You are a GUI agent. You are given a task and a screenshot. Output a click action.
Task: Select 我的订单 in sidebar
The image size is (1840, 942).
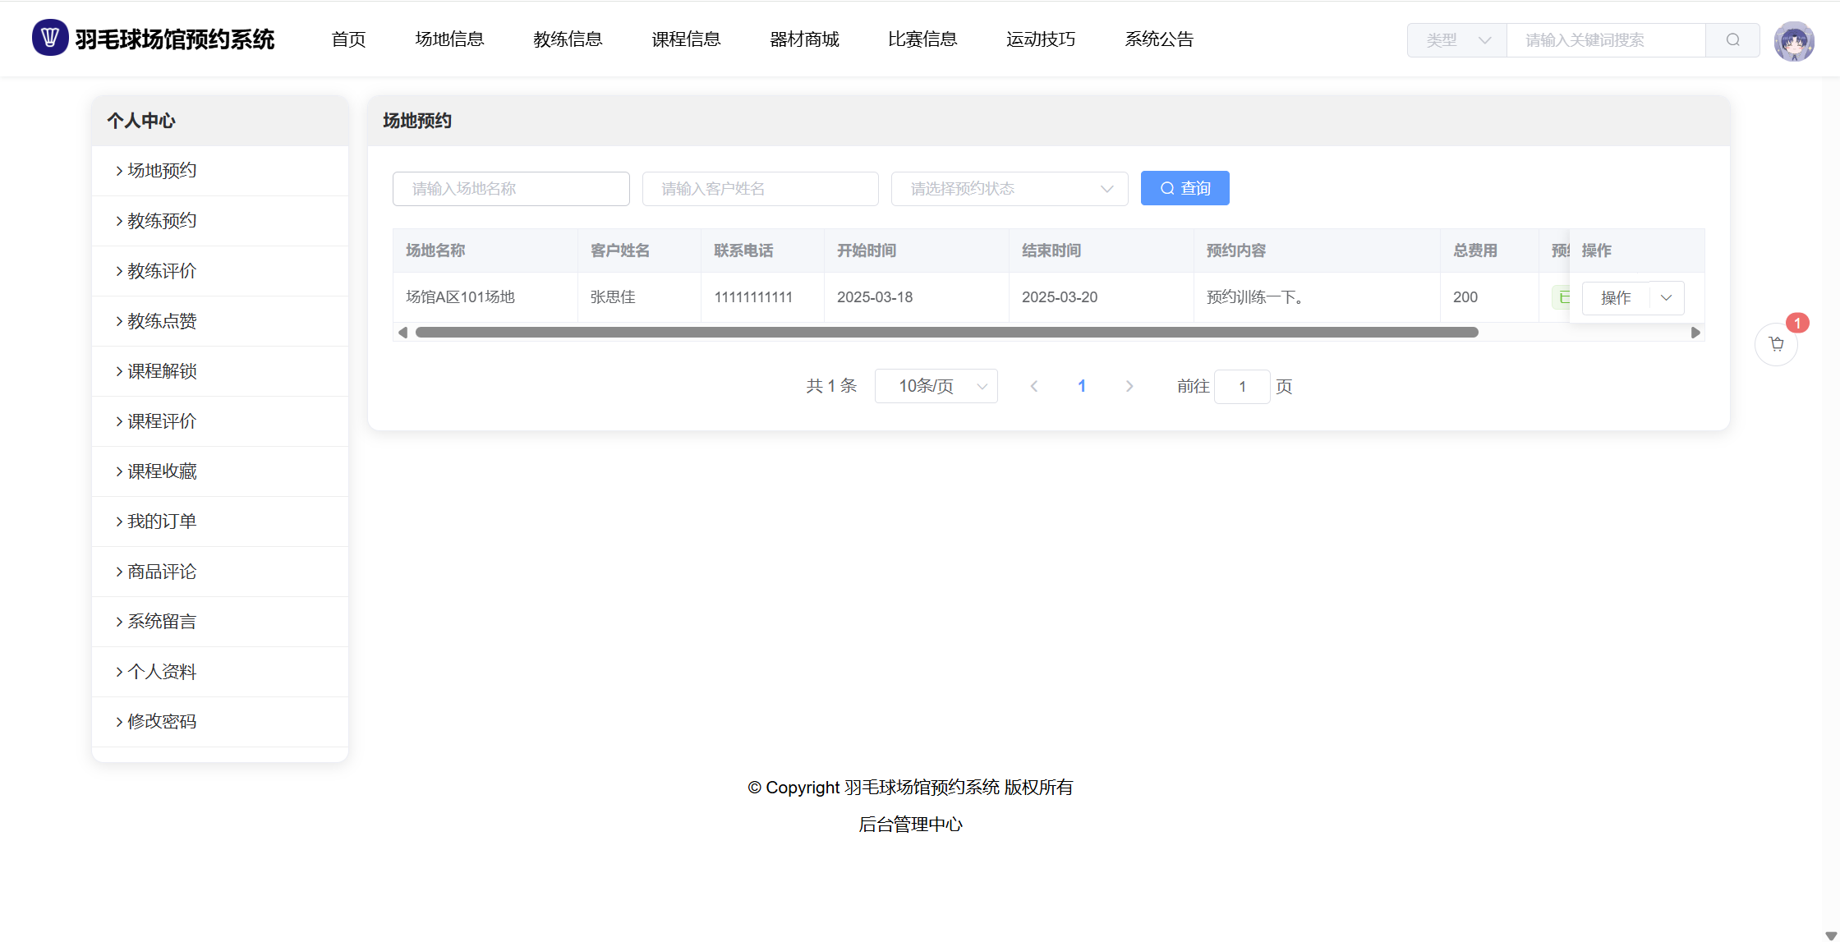162,522
